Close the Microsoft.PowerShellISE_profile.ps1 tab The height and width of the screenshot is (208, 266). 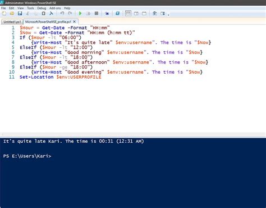(75, 22)
